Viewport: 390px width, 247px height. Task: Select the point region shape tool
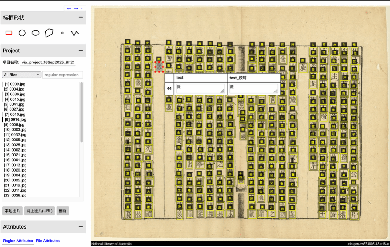point(62,33)
